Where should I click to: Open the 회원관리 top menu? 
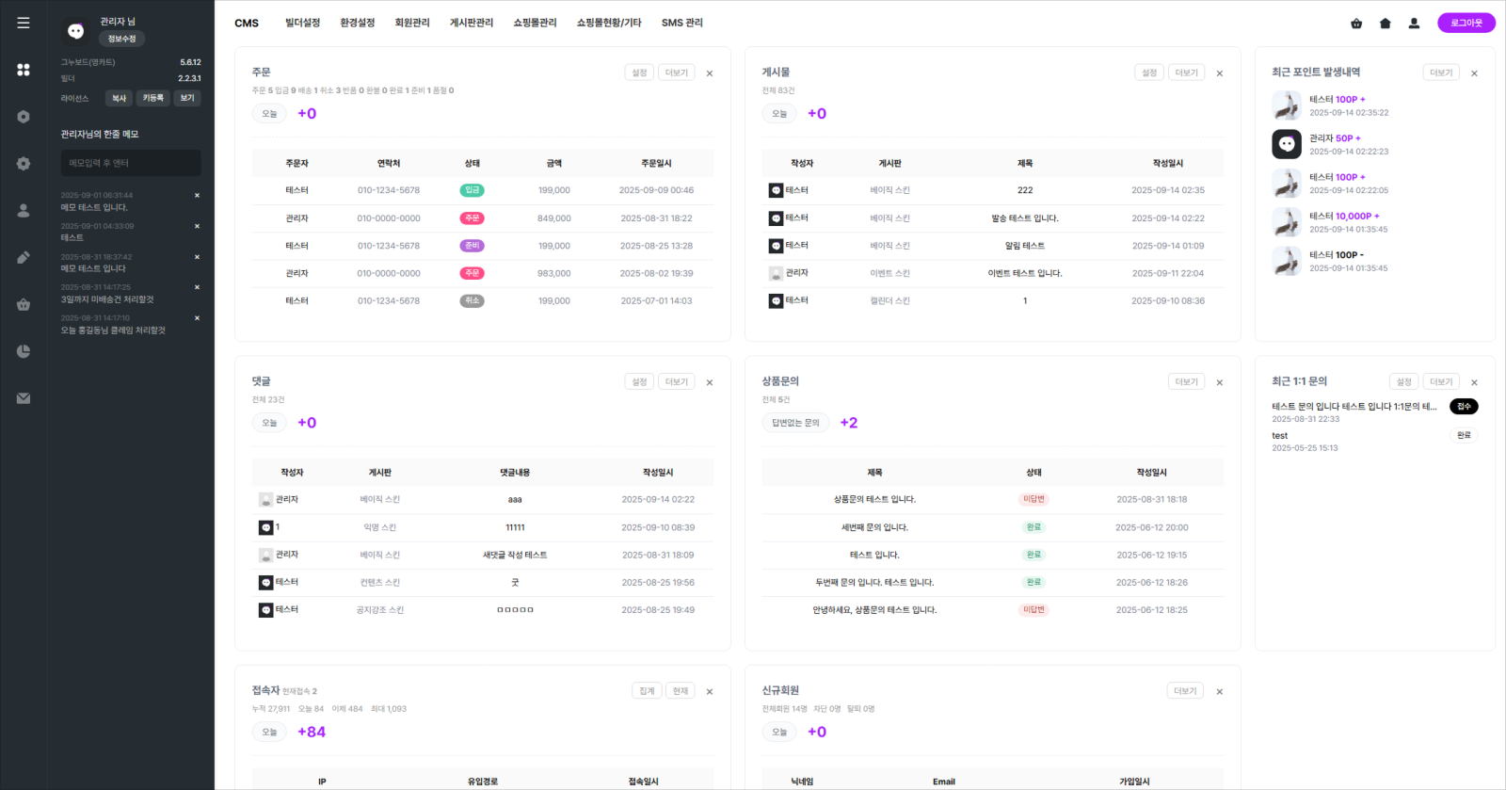tap(412, 23)
